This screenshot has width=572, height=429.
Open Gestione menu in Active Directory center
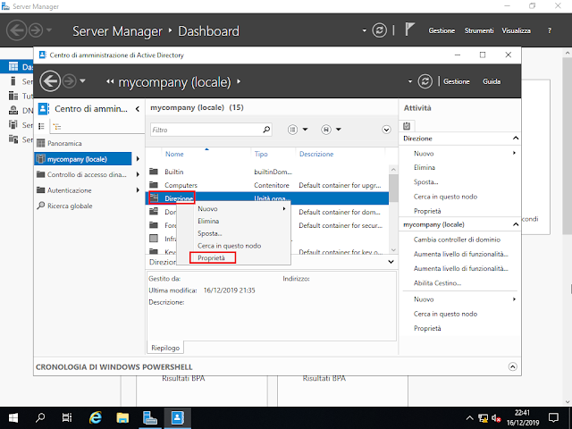[457, 81]
